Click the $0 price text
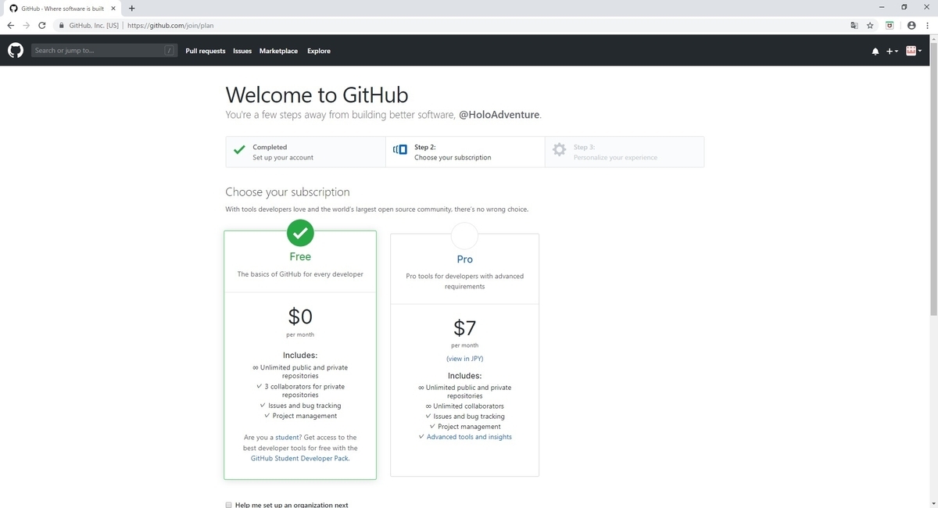Viewport: 938px width, 508px height. 300,317
